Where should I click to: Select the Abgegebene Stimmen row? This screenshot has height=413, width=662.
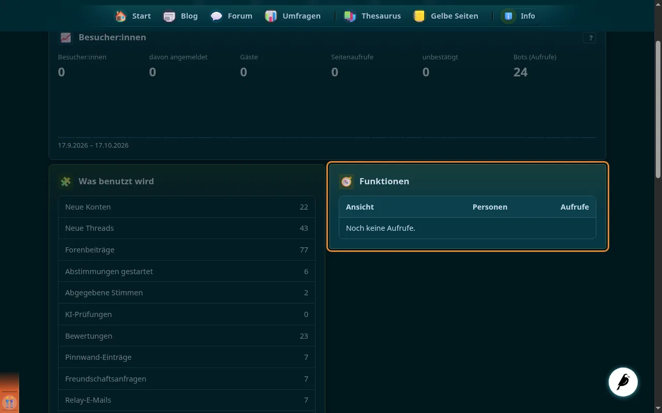coord(187,293)
